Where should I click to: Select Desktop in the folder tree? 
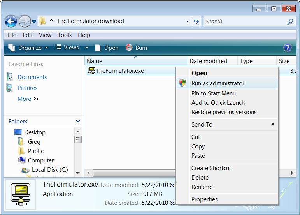coord(35,132)
